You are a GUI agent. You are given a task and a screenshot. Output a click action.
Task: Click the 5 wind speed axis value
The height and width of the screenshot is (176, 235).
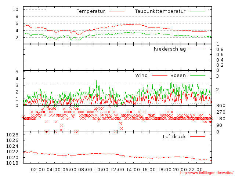click(x=17, y=72)
